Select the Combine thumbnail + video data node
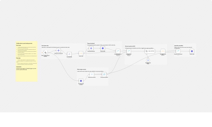This screenshot has height=127, width=212. coord(118,51)
